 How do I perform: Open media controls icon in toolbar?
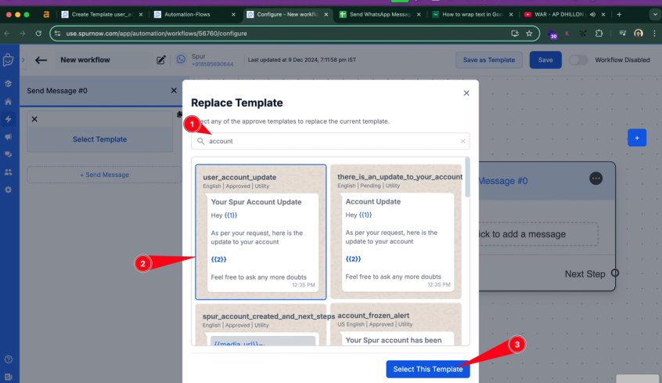click(x=622, y=34)
